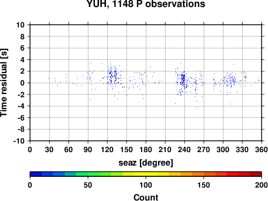Image resolution: width=268 pixels, height=201 pixels.
Task: Click the colorbar tick label 200
Action: (262, 185)
